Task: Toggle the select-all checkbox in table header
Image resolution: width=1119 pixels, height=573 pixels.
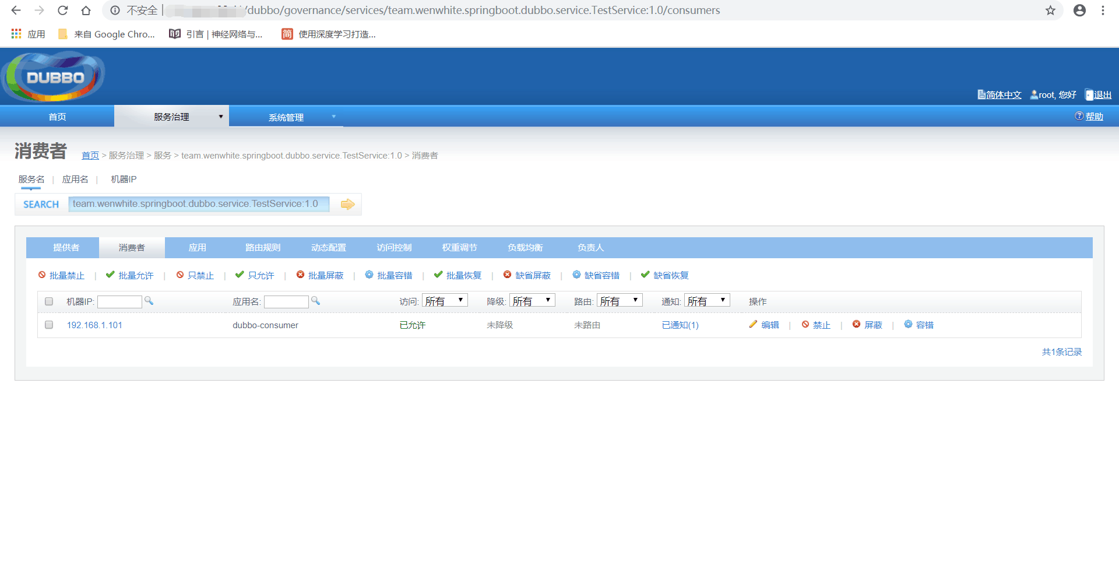Action: click(49, 301)
